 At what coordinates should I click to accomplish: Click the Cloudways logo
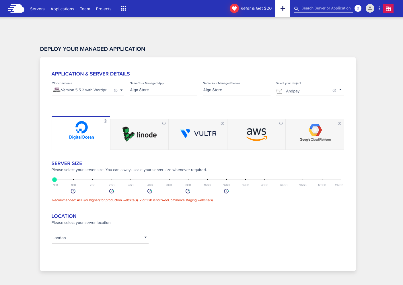pyautogui.click(x=16, y=8)
